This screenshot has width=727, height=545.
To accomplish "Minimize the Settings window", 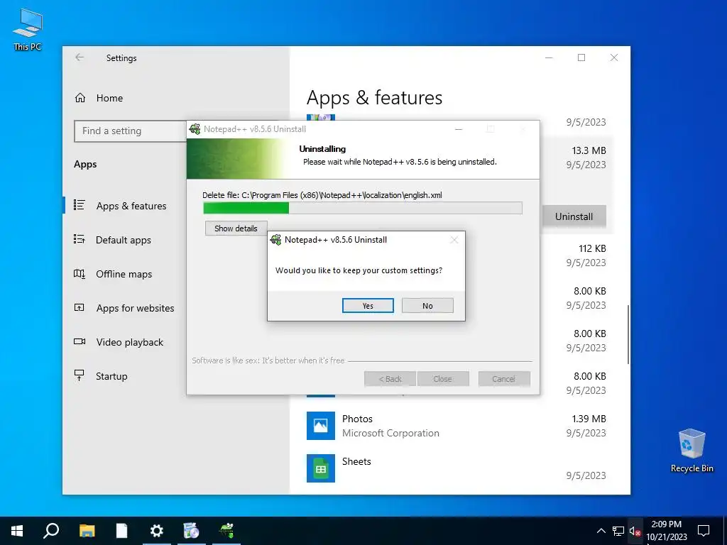I will (549, 57).
